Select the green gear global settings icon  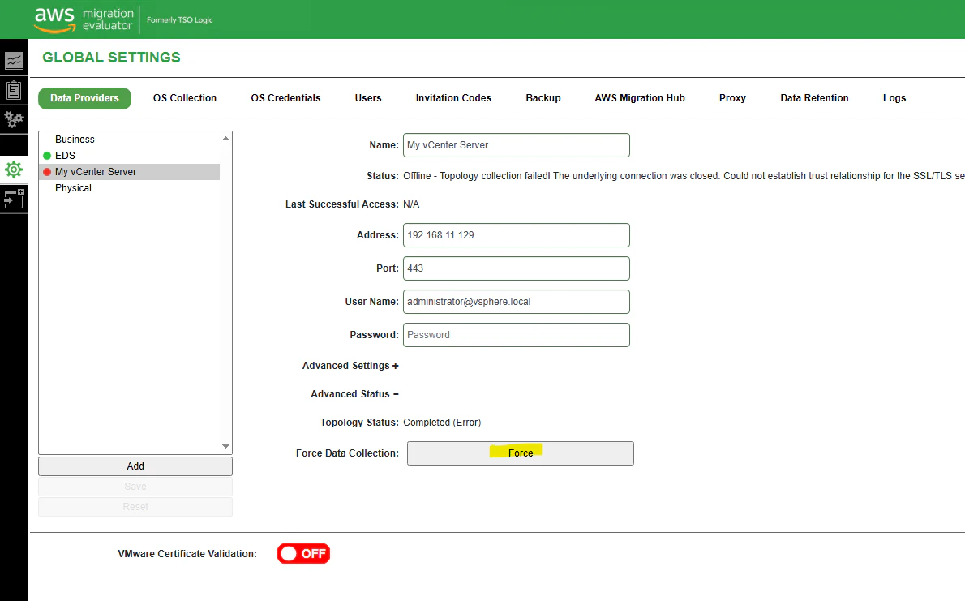[x=14, y=170]
